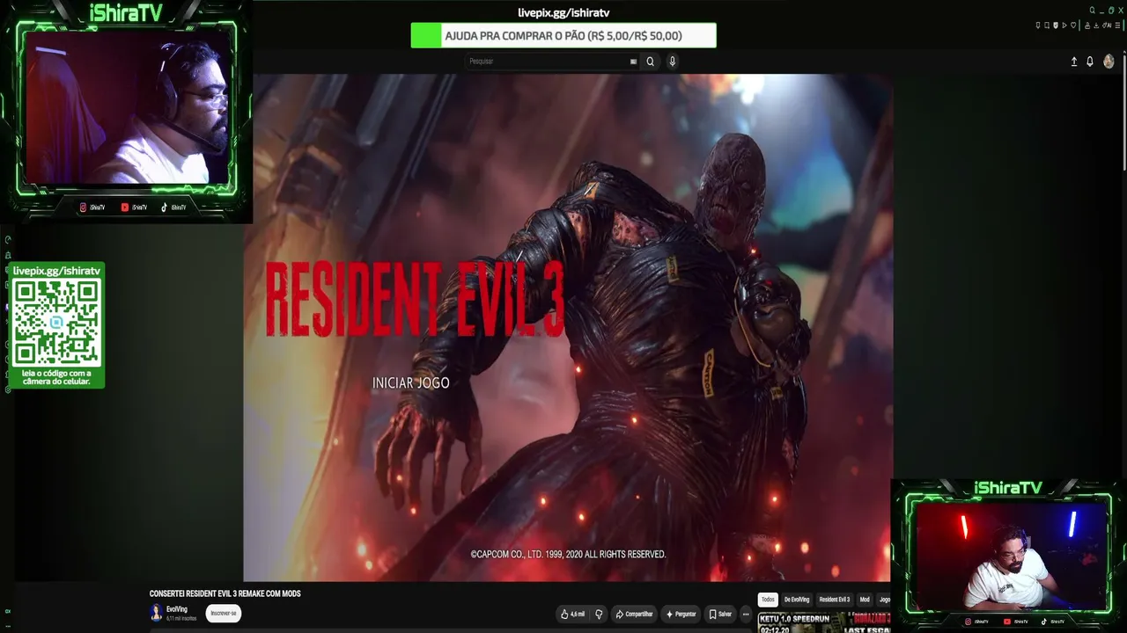Like the video with thumbs up 4,6 mil

point(572,615)
